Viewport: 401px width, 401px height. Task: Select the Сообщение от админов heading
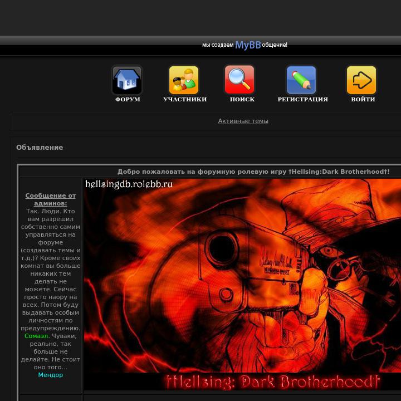[50, 199]
